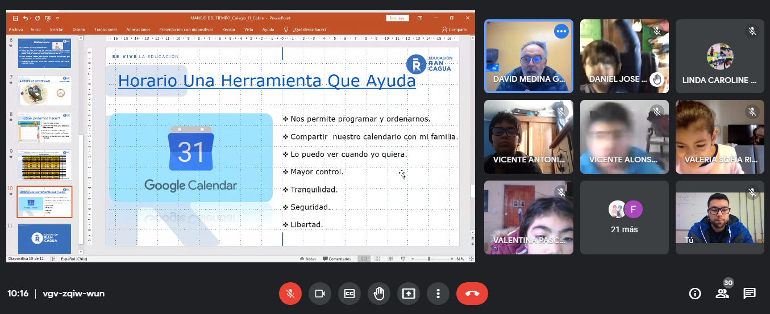Viewport: 770px width, 314px height.
Task: Select slide 9 schedule table thumbnail
Action: click(44, 165)
